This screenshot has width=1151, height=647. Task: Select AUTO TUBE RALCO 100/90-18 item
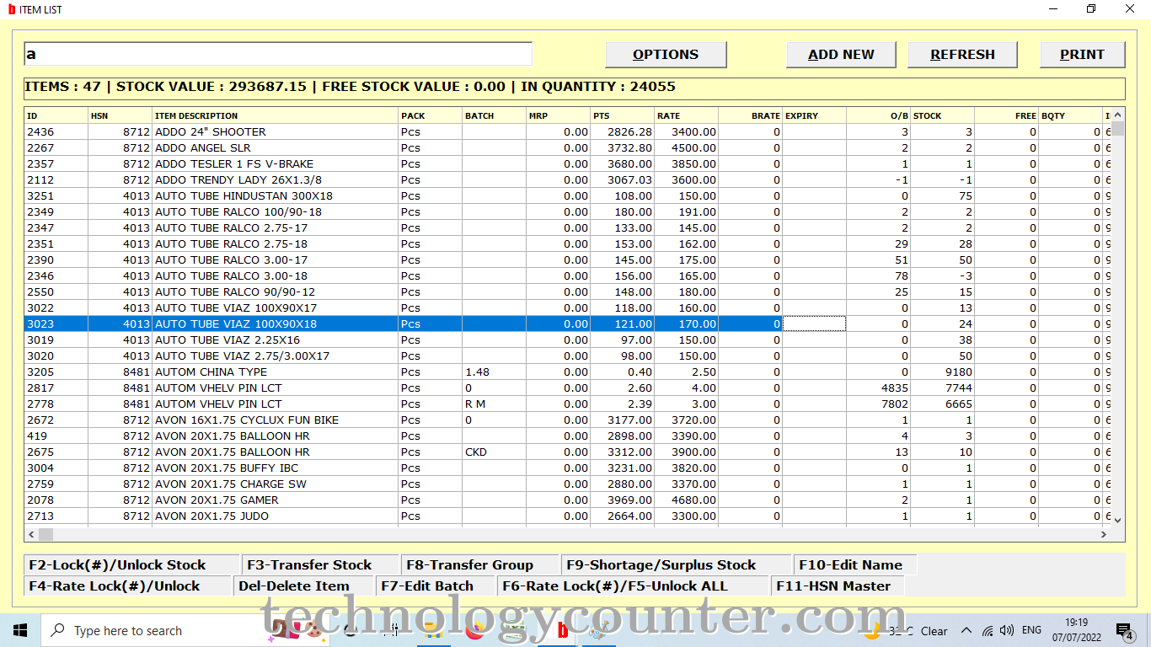tap(567, 211)
